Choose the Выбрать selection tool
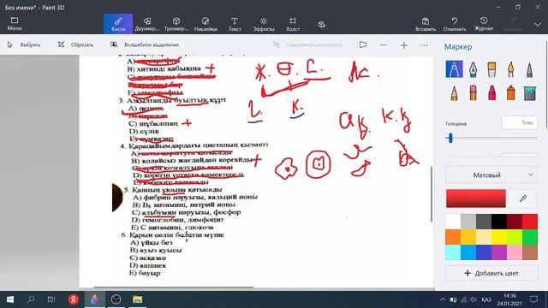 (24, 44)
